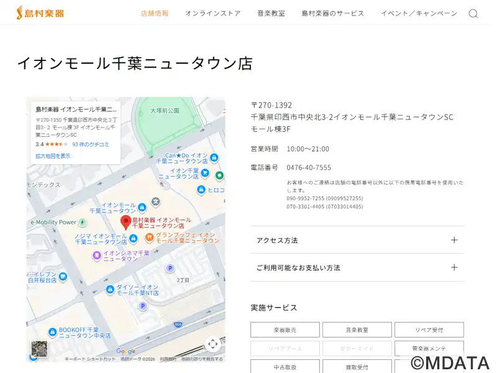Click リペアブース service button
Screen dimensions: 497x373
click(x=285, y=349)
